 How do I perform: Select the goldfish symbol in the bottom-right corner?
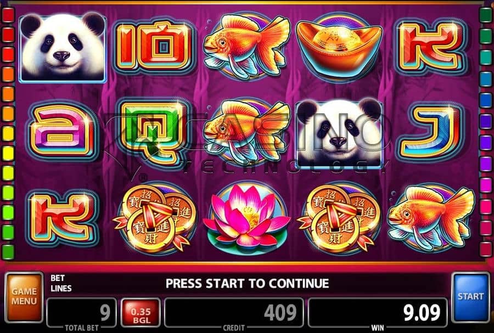tap(431, 217)
